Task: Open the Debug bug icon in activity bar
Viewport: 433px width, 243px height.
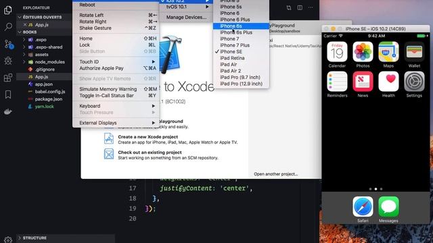Action: (8, 61)
